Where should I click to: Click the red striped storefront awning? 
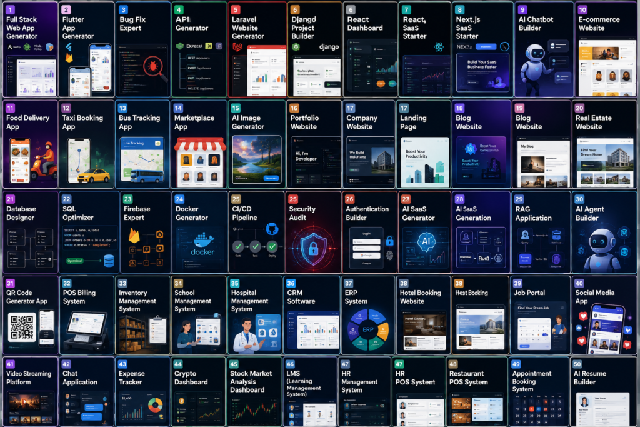tap(200, 145)
